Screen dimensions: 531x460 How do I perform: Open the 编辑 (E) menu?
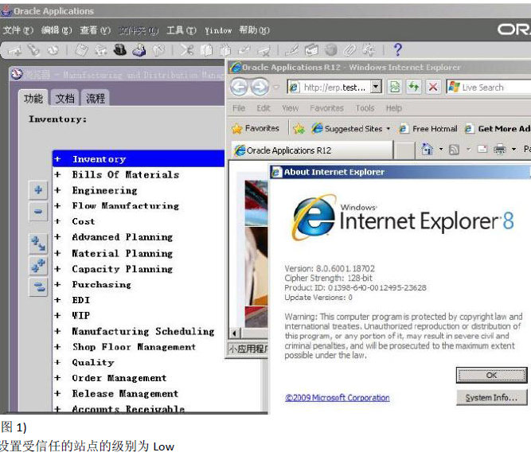57,30
